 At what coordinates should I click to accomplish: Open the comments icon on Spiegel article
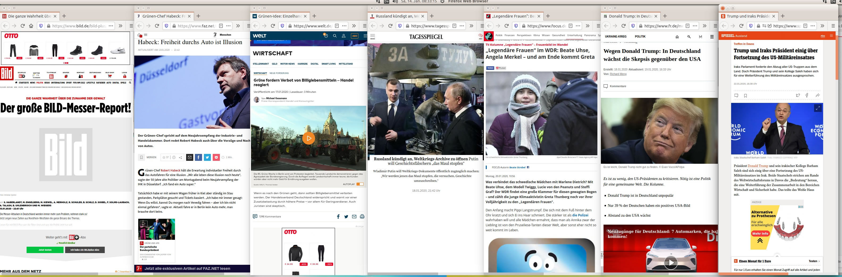pos(736,96)
